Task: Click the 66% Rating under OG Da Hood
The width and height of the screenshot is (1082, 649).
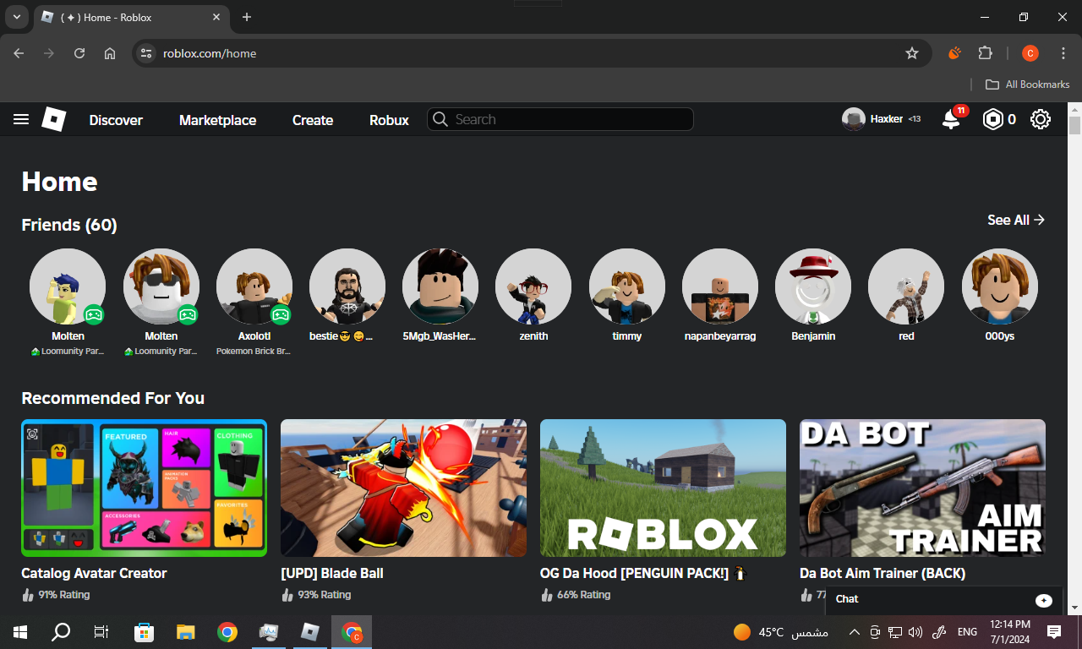Action: pos(583,595)
